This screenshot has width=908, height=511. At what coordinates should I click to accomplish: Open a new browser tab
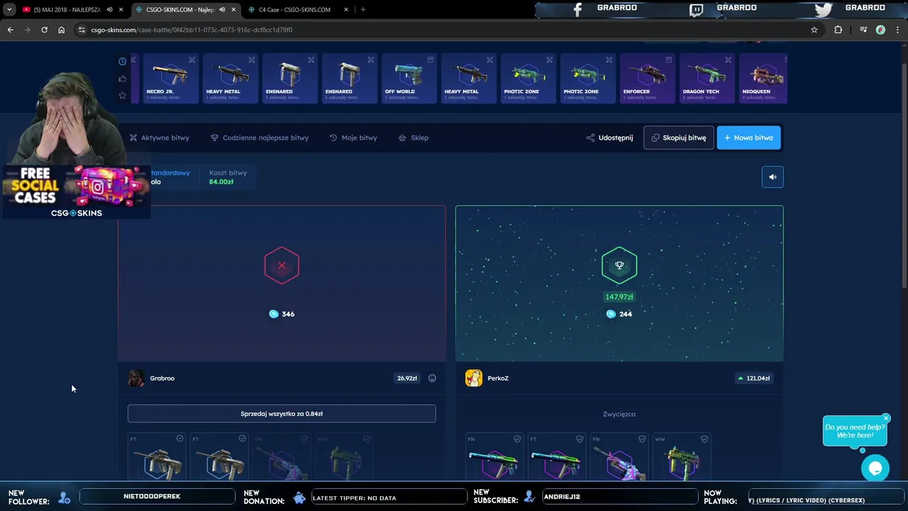click(362, 9)
